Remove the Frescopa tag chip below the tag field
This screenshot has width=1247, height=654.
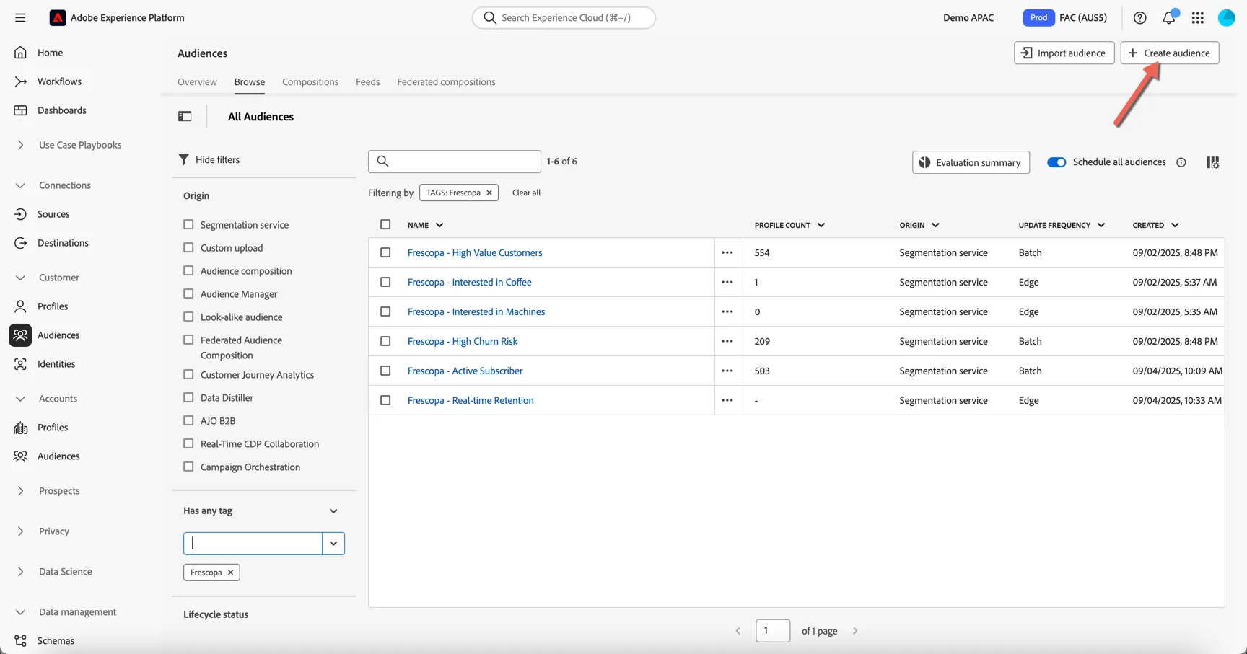(x=230, y=573)
